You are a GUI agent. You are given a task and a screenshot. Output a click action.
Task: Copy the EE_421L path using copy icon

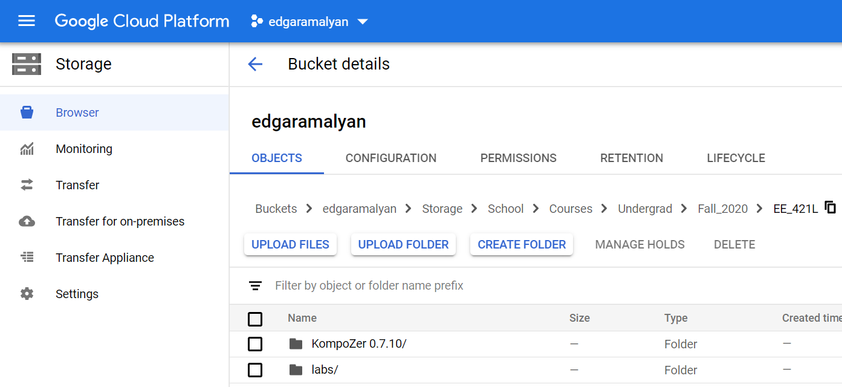[x=831, y=208]
